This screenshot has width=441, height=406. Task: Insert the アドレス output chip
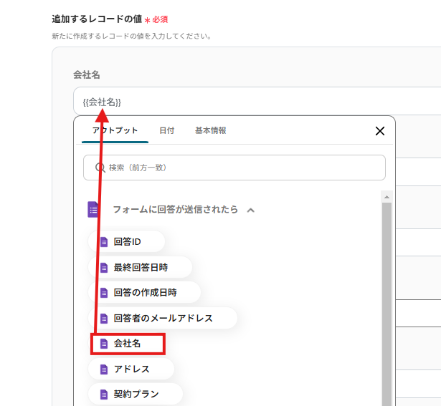(x=131, y=369)
